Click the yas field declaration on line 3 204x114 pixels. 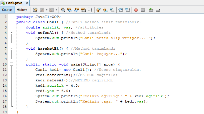tap(67, 27)
